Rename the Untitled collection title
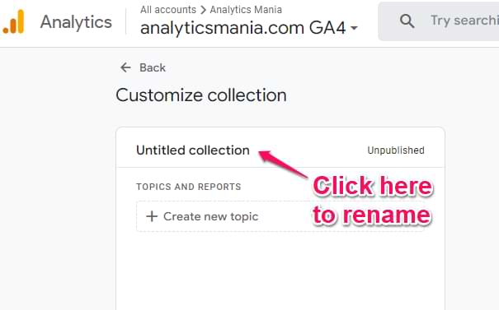 (193, 150)
